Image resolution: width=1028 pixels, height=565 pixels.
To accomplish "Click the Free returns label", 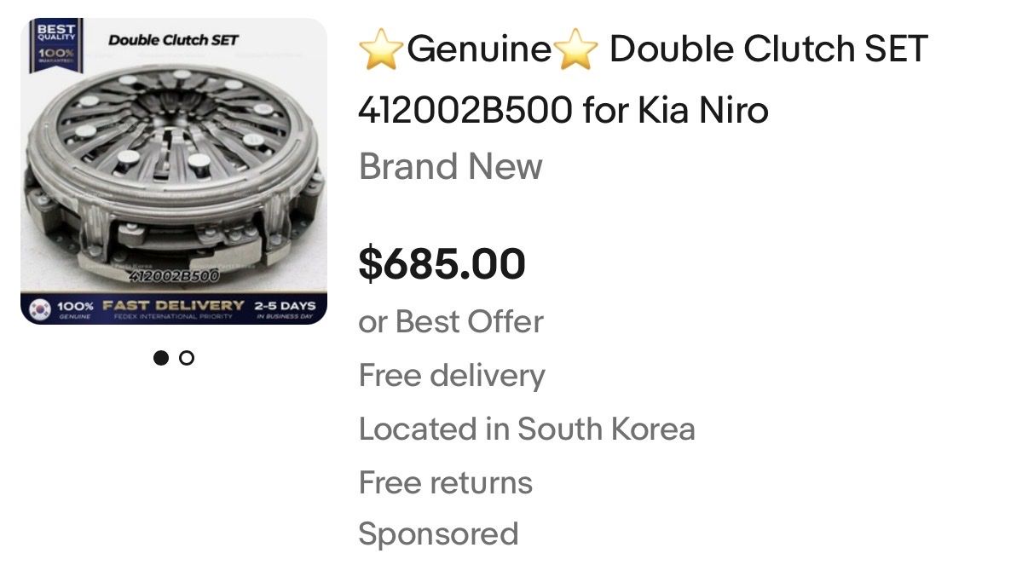I will (x=445, y=482).
